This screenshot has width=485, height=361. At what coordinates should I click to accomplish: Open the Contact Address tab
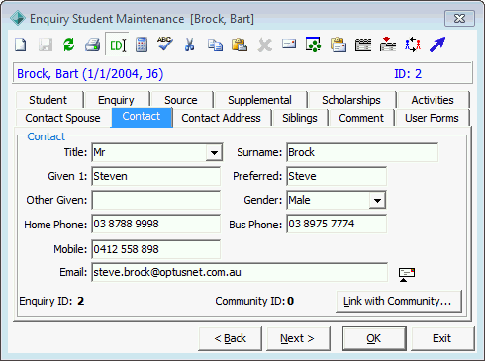(221, 118)
